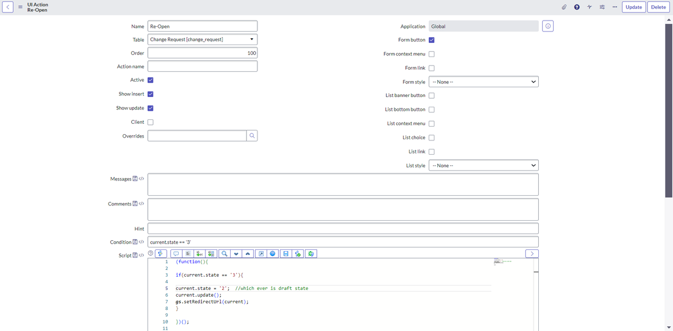673x331 pixels.
Task: Click the comment toggle speech-bubble icon
Action: click(176, 254)
